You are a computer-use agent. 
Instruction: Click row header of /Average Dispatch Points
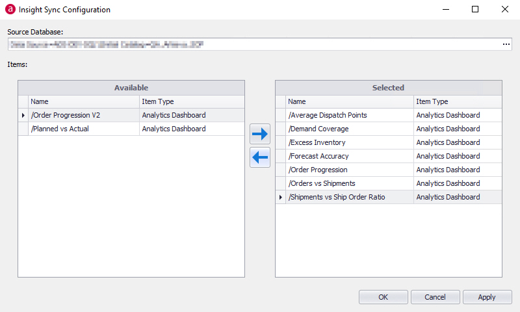[281, 115]
